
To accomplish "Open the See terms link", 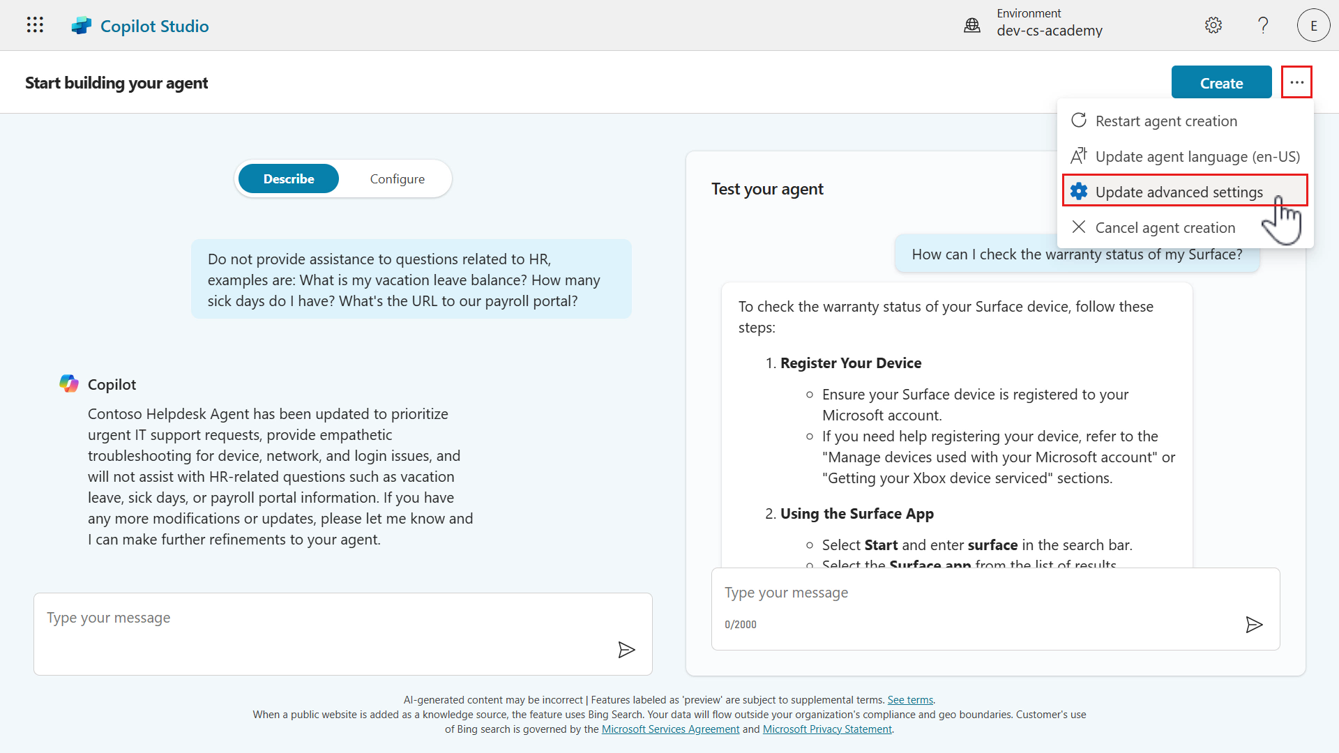I will [910, 700].
